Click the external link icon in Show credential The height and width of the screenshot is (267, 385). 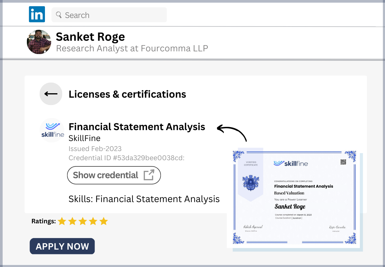(149, 175)
